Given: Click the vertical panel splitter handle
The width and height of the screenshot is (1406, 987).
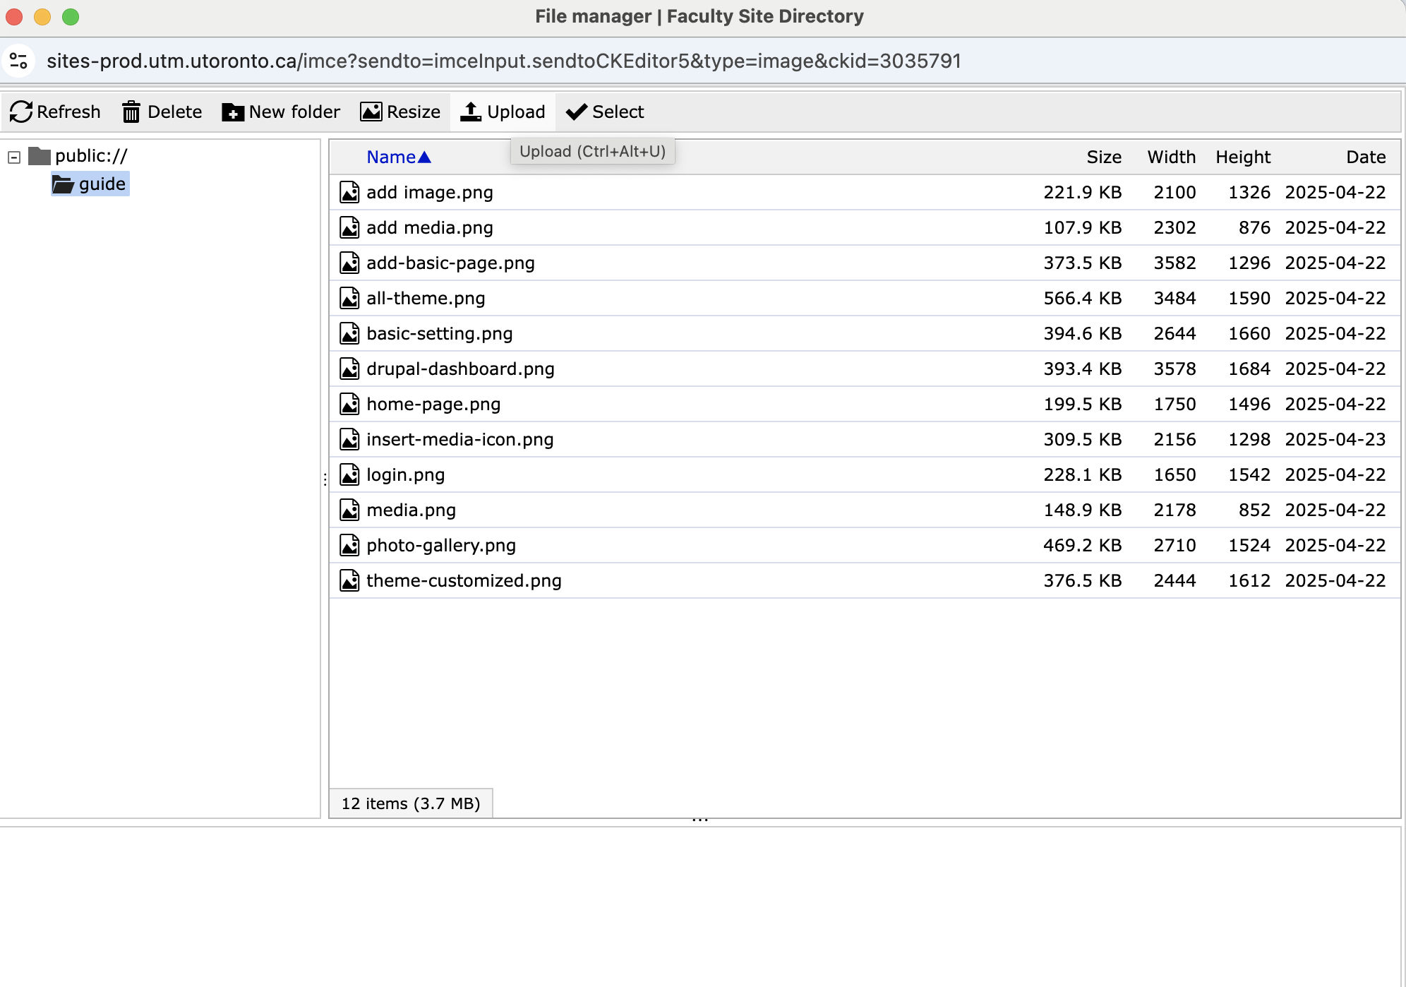Looking at the screenshot, I should [325, 479].
